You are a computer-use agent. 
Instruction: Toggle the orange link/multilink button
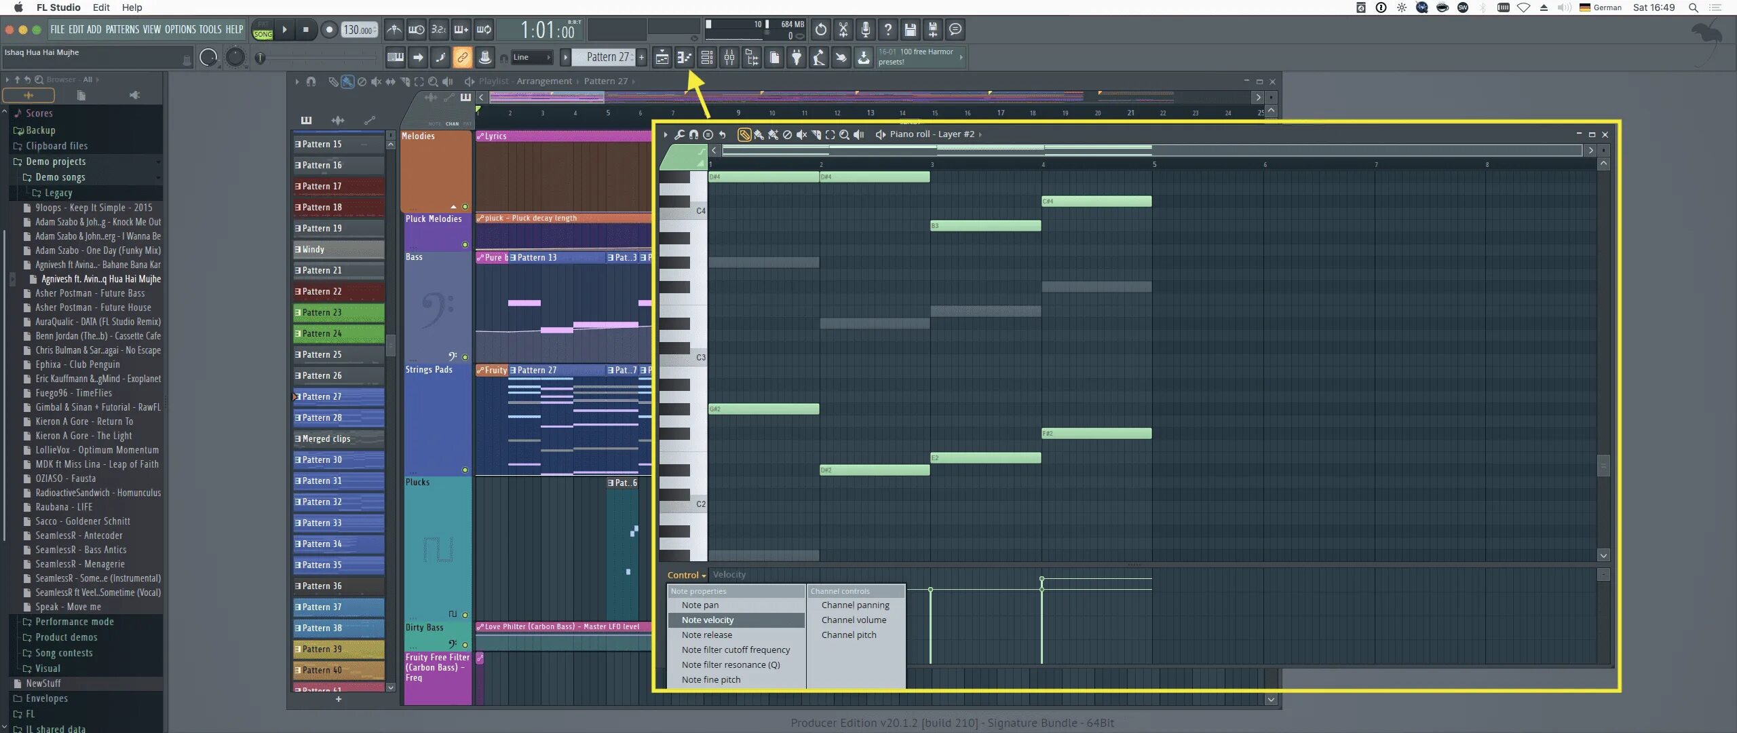pyautogui.click(x=462, y=58)
